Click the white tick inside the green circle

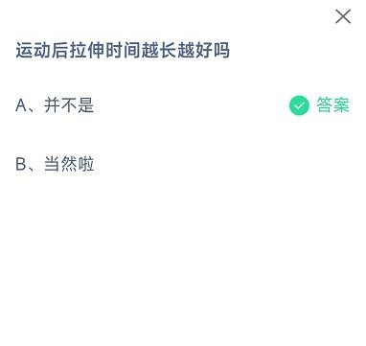click(x=299, y=105)
